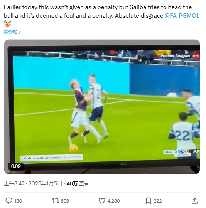The width and height of the screenshot is (206, 208).
Task: Click the 4,280 likes count
Action: tap(113, 201)
